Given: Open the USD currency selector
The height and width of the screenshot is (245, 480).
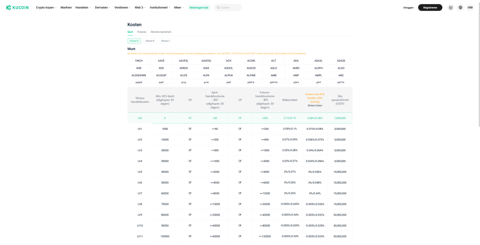Looking at the screenshot, I should [x=470, y=7].
